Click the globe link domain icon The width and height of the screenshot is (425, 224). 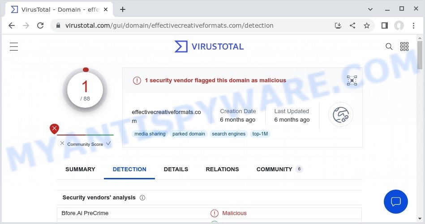point(341,115)
